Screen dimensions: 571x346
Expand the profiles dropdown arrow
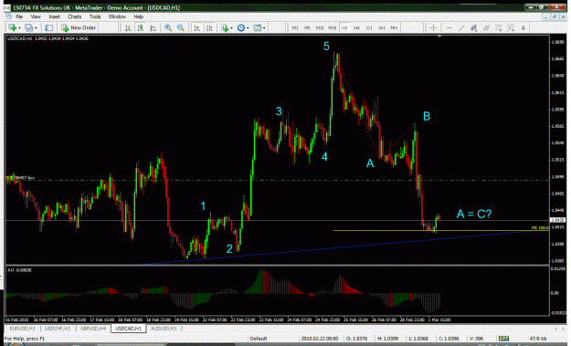36,28
